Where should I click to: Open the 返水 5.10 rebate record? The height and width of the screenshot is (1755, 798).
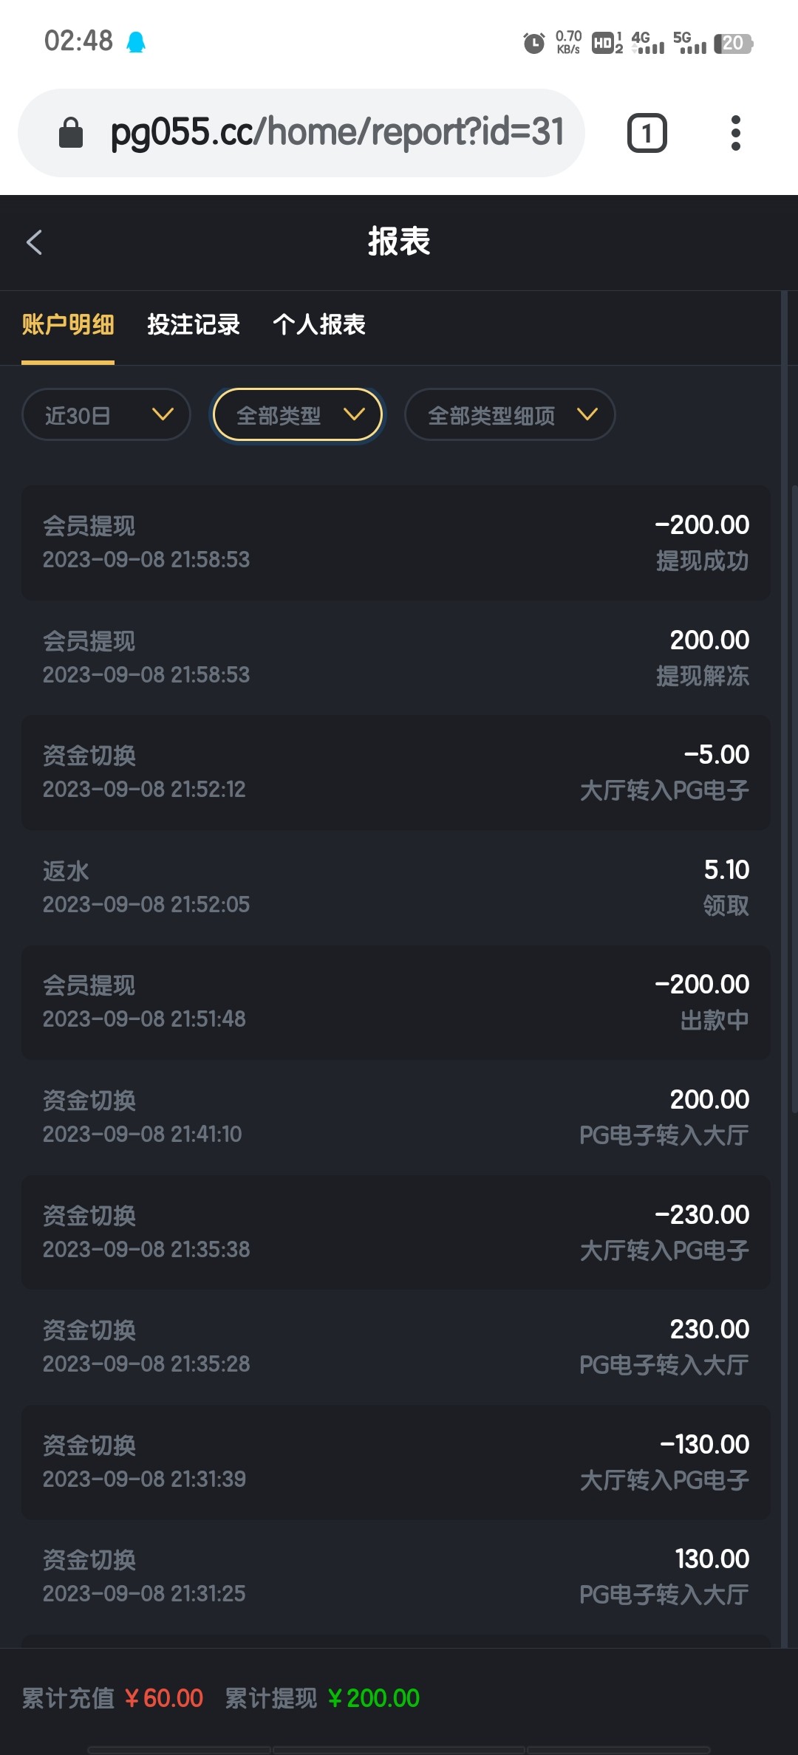pyautogui.click(x=396, y=887)
